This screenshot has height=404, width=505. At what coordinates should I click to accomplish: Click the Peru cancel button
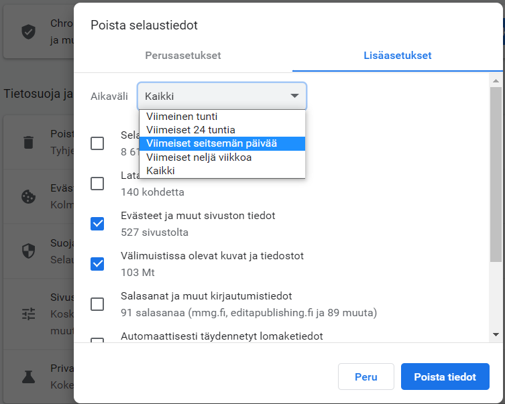click(366, 377)
